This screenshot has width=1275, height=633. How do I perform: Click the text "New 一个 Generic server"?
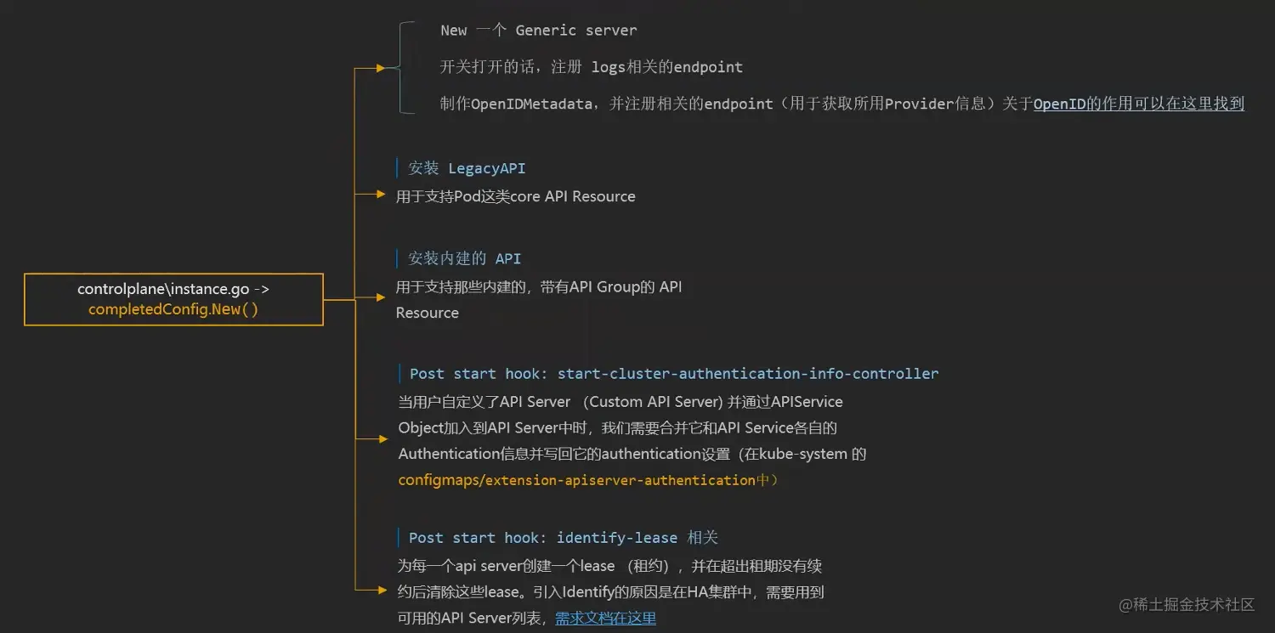pyautogui.click(x=538, y=30)
